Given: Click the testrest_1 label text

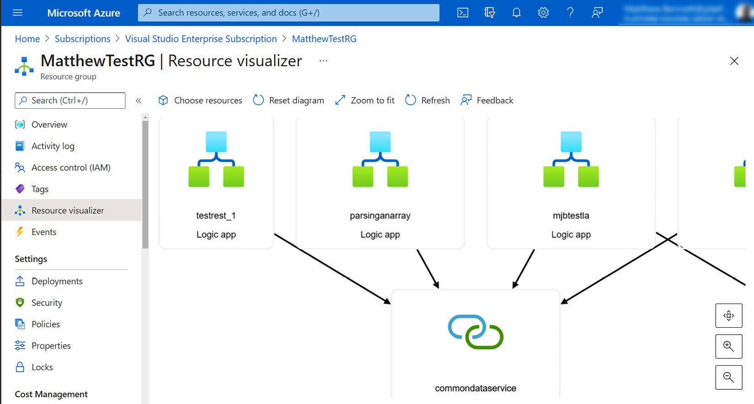Looking at the screenshot, I should (x=216, y=215).
